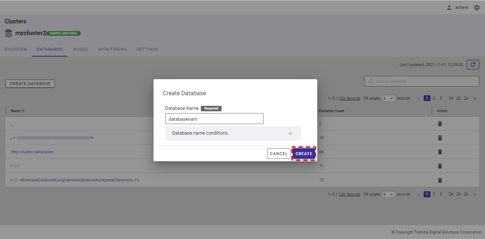Open the .http/cluster/databases database link

pos(32,152)
